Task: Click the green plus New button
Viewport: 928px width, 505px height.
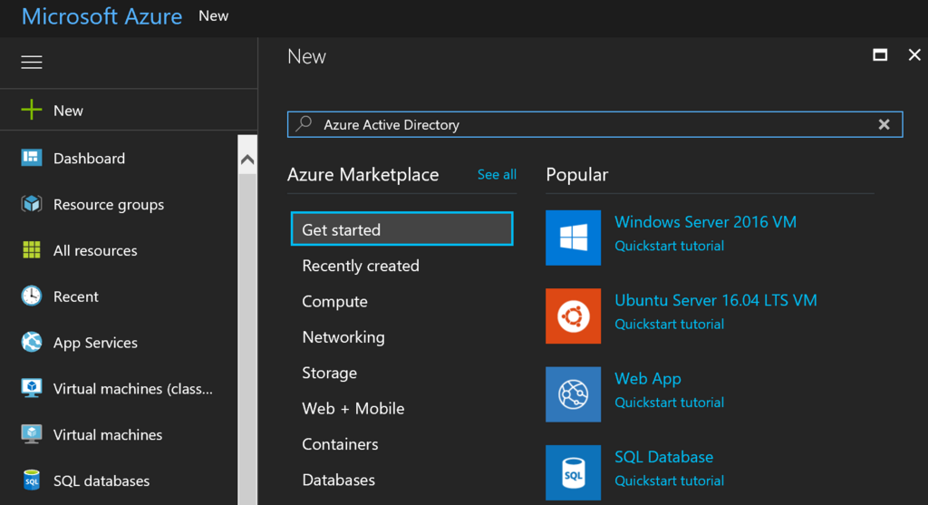Action: tap(33, 111)
